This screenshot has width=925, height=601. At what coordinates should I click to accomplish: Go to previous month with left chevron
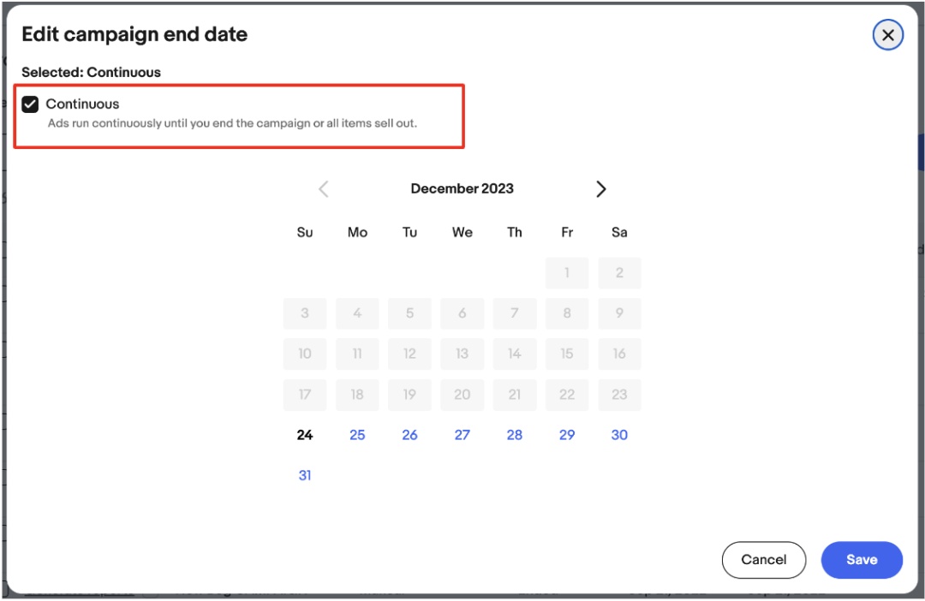(x=323, y=188)
